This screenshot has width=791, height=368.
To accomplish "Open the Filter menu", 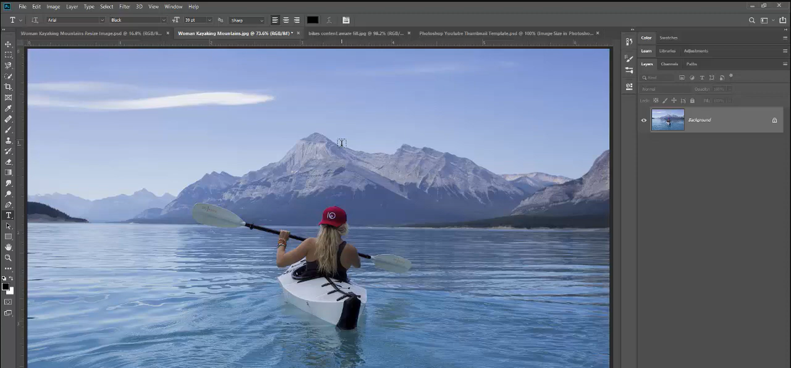I will [x=124, y=6].
